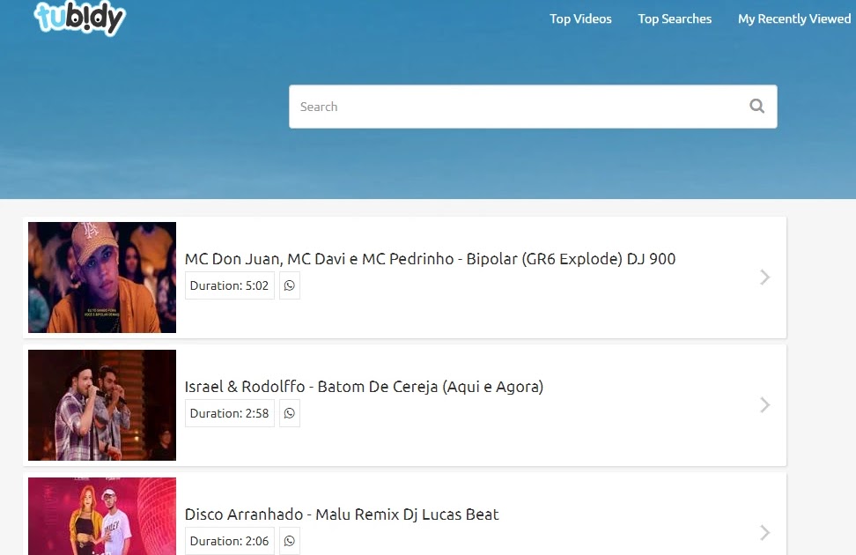Open Top Videos menu item
856x555 pixels.
[x=580, y=19]
